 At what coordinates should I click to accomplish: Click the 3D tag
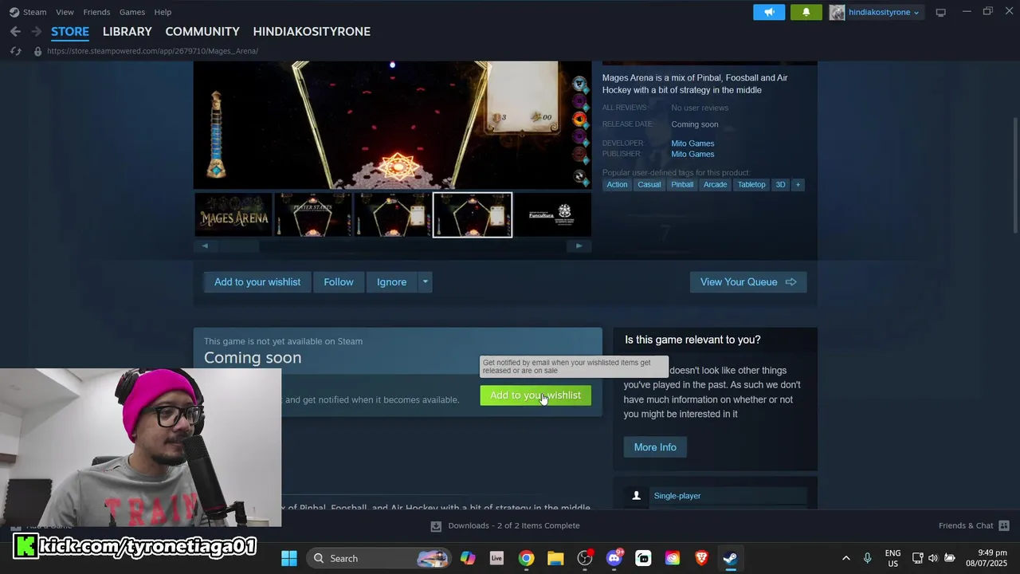780,184
